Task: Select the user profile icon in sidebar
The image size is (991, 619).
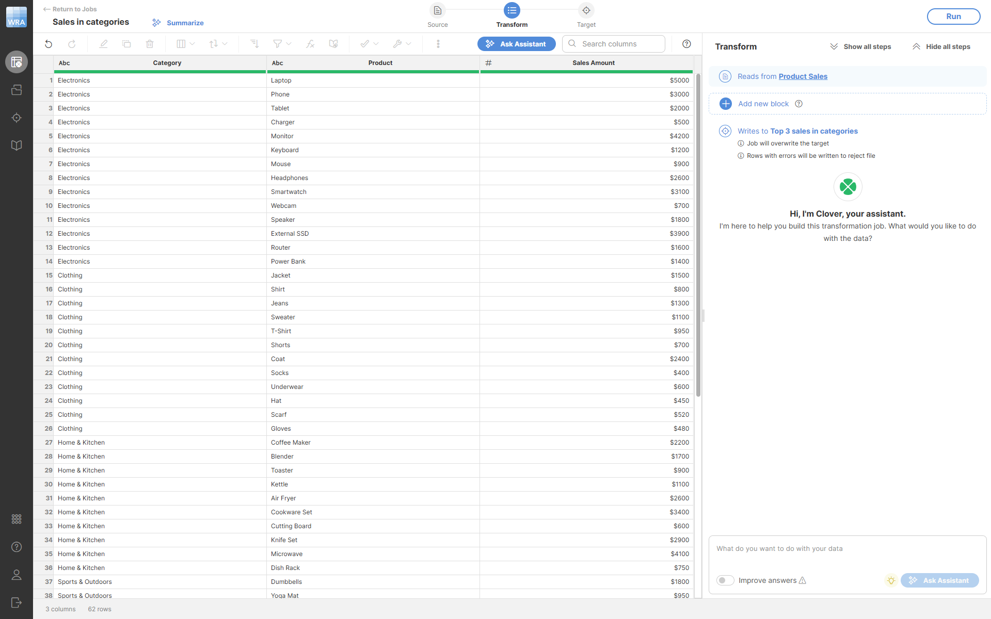Action: point(17,575)
